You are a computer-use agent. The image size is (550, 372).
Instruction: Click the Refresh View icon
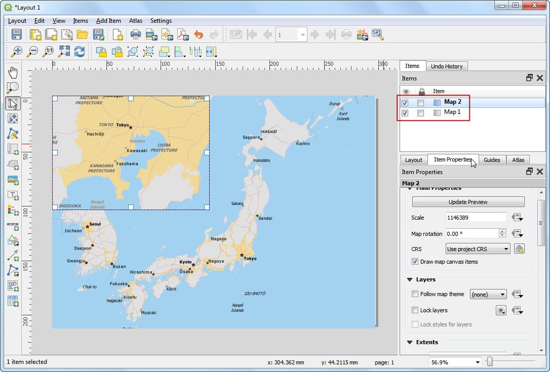[80, 51]
